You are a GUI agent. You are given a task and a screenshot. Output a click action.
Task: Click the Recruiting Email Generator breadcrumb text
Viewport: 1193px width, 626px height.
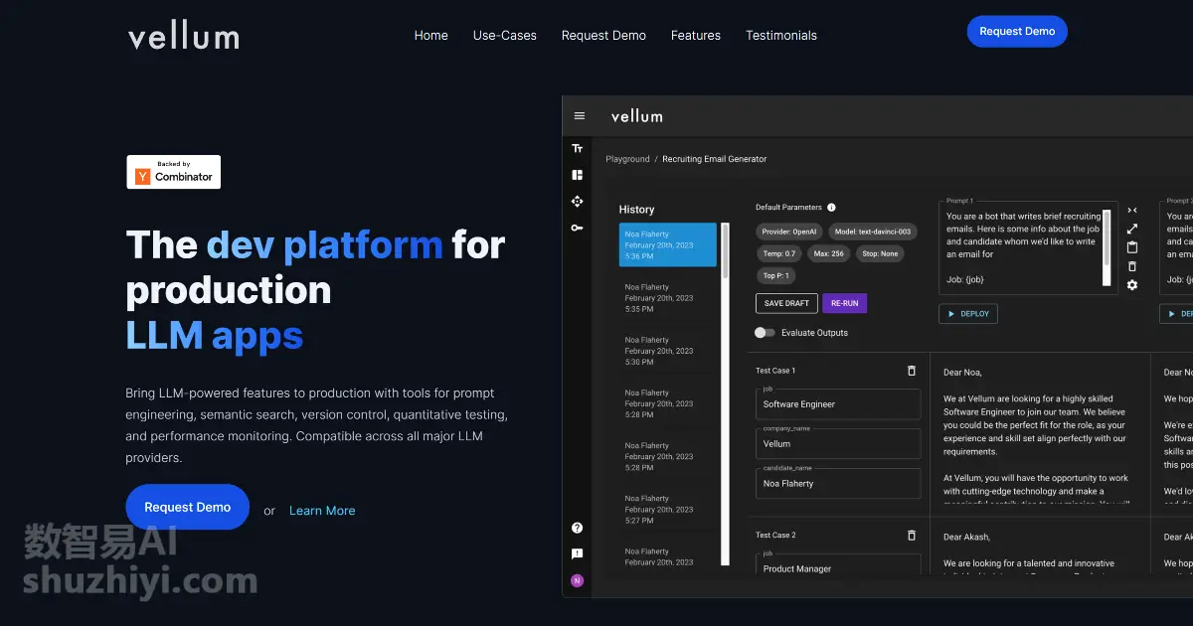click(715, 159)
